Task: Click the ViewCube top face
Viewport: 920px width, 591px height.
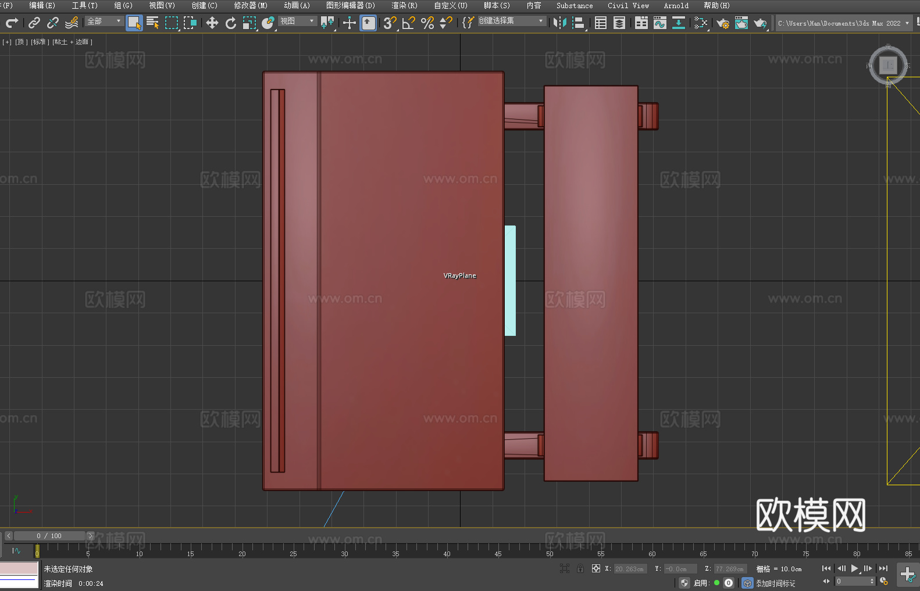Action: (x=888, y=65)
